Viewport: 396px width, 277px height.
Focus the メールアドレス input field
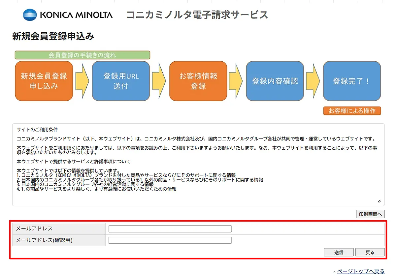[x=170, y=229]
